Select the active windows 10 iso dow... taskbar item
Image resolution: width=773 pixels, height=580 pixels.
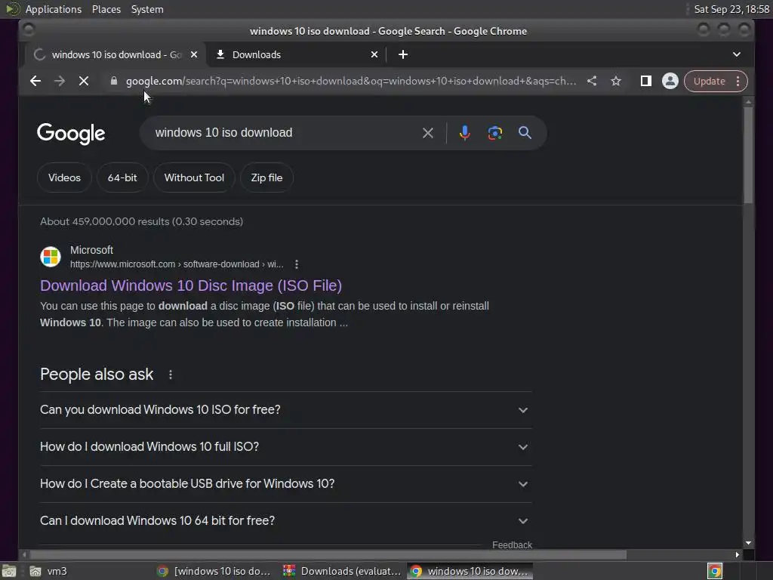click(x=470, y=571)
